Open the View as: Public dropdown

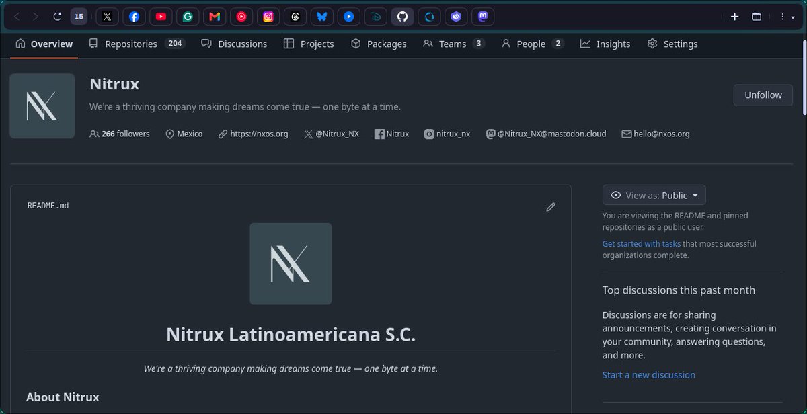[654, 196]
